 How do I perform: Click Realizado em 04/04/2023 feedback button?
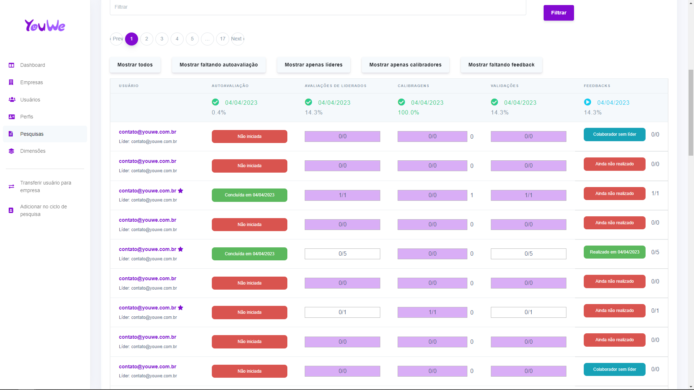click(x=614, y=252)
